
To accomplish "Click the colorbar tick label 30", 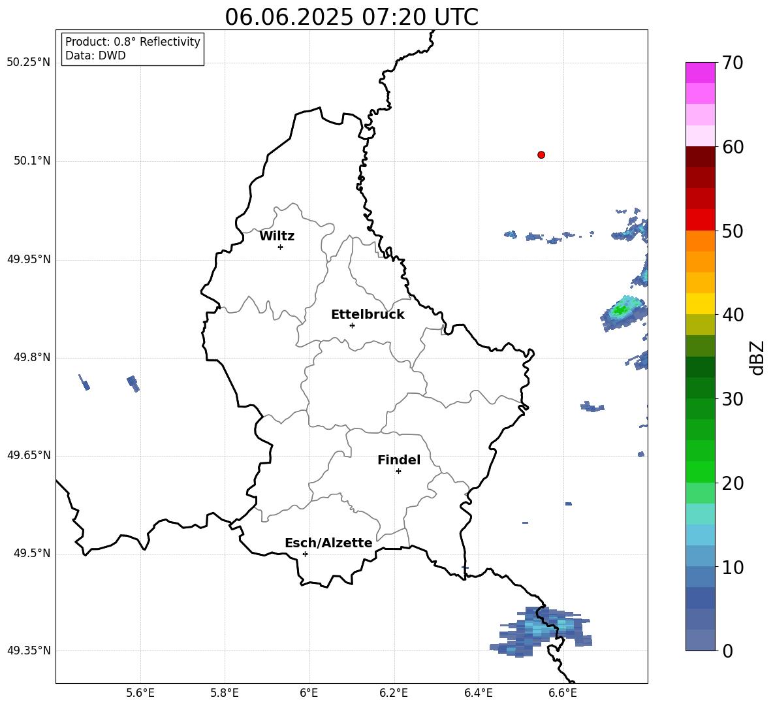I will click(733, 399).
